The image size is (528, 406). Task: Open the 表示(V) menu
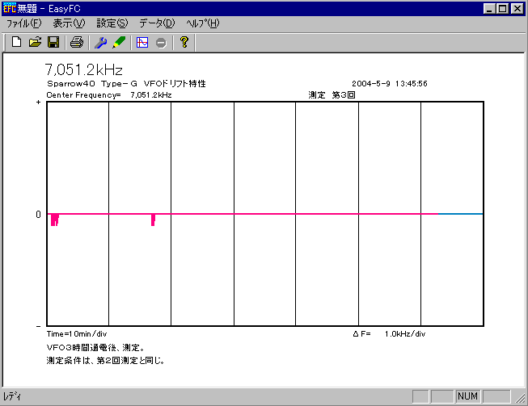coord(69,23)
